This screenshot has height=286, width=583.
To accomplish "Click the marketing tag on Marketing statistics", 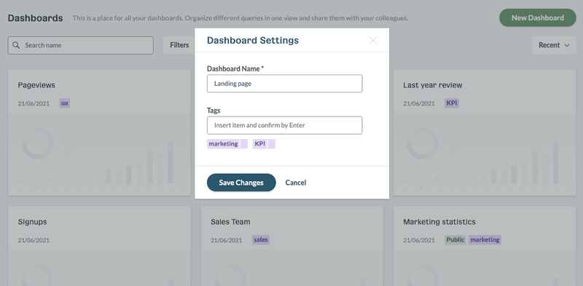I will pyautogui.click(x=485, y=240).
